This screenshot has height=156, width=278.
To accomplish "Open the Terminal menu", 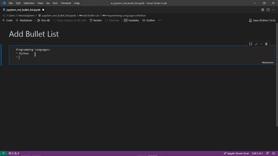I will (x=66, y=3).
